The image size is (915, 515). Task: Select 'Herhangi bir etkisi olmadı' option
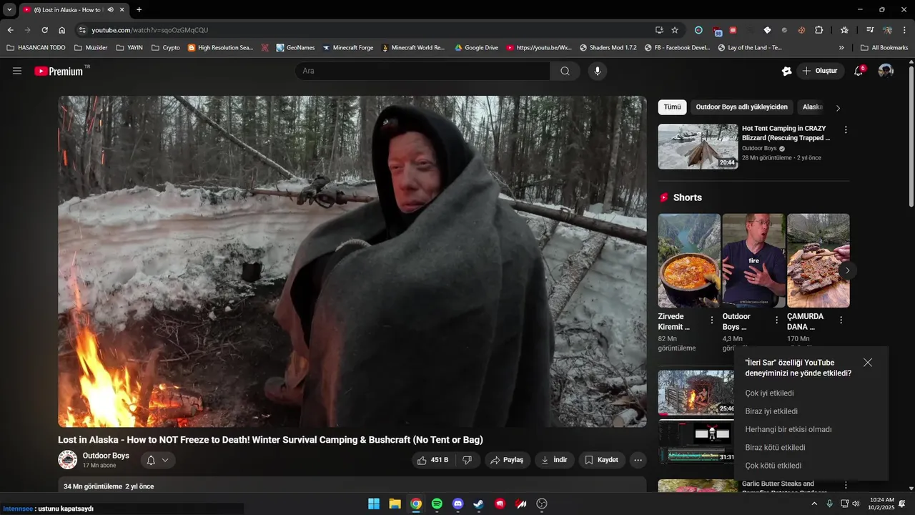tap(788, 430)
